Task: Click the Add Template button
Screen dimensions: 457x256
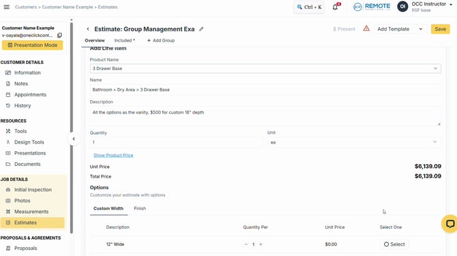Action: [393, 29]
